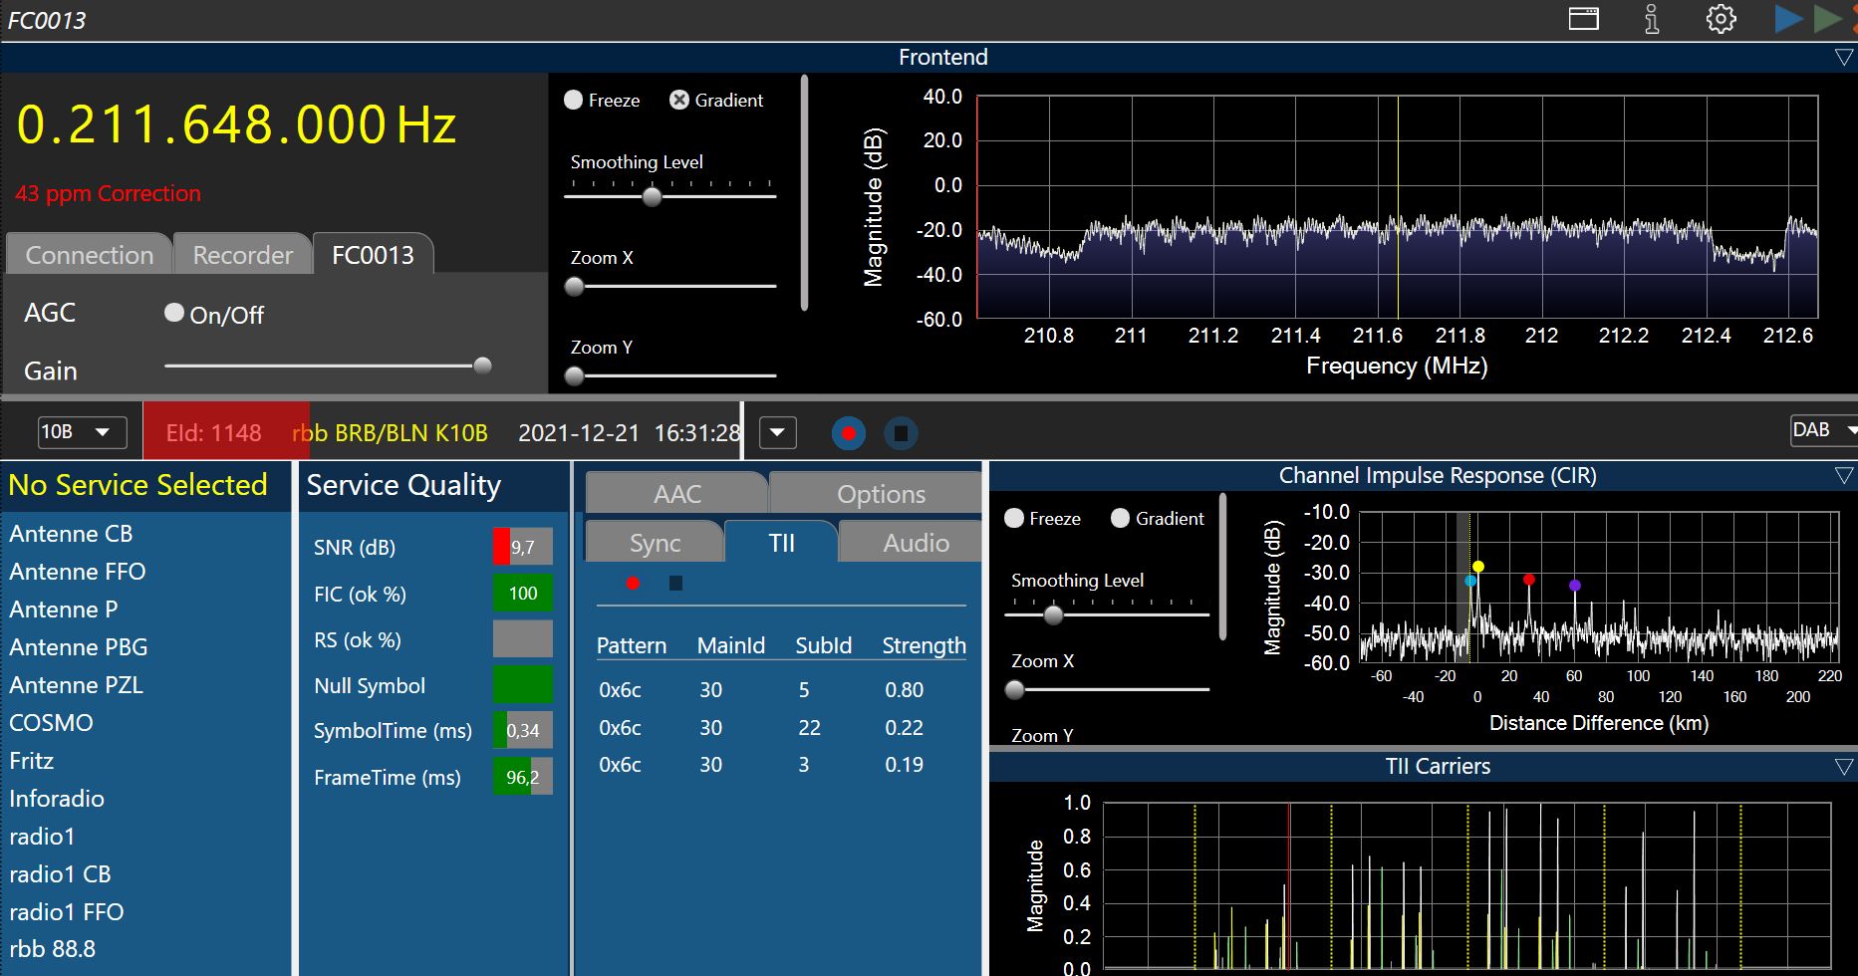This screenshot has width=1858, height=976.
Task: Click the small red record dot in TII tab
Action: tap(633, 583)
